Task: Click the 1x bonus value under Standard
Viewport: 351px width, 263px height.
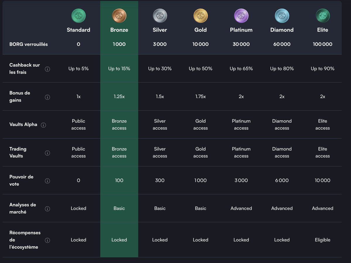Action: (78, 96)
